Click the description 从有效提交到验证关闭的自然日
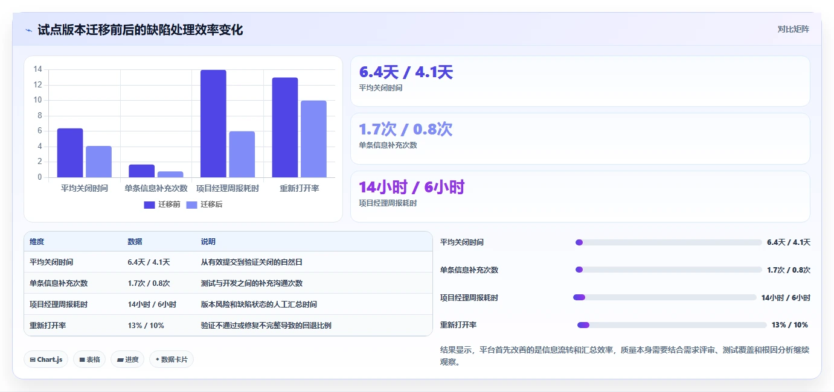This screenshot has height=392, width=834. pos(251,262)
